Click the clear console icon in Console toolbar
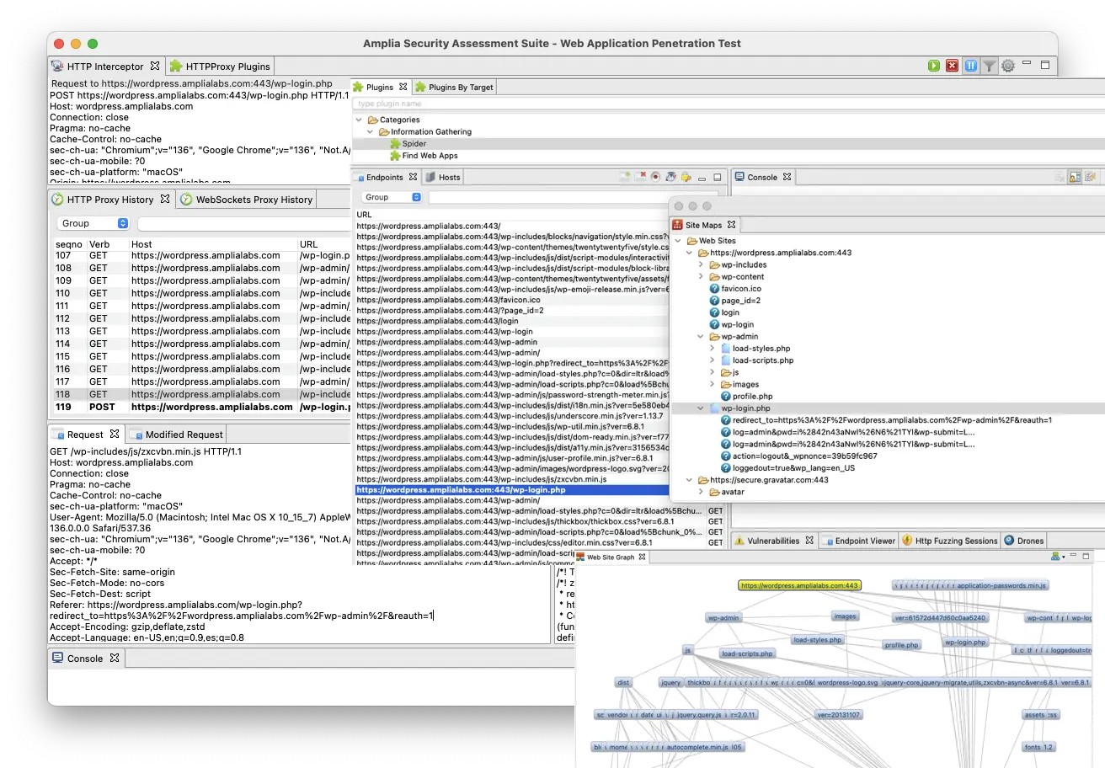 click(x=1060, y=177)
